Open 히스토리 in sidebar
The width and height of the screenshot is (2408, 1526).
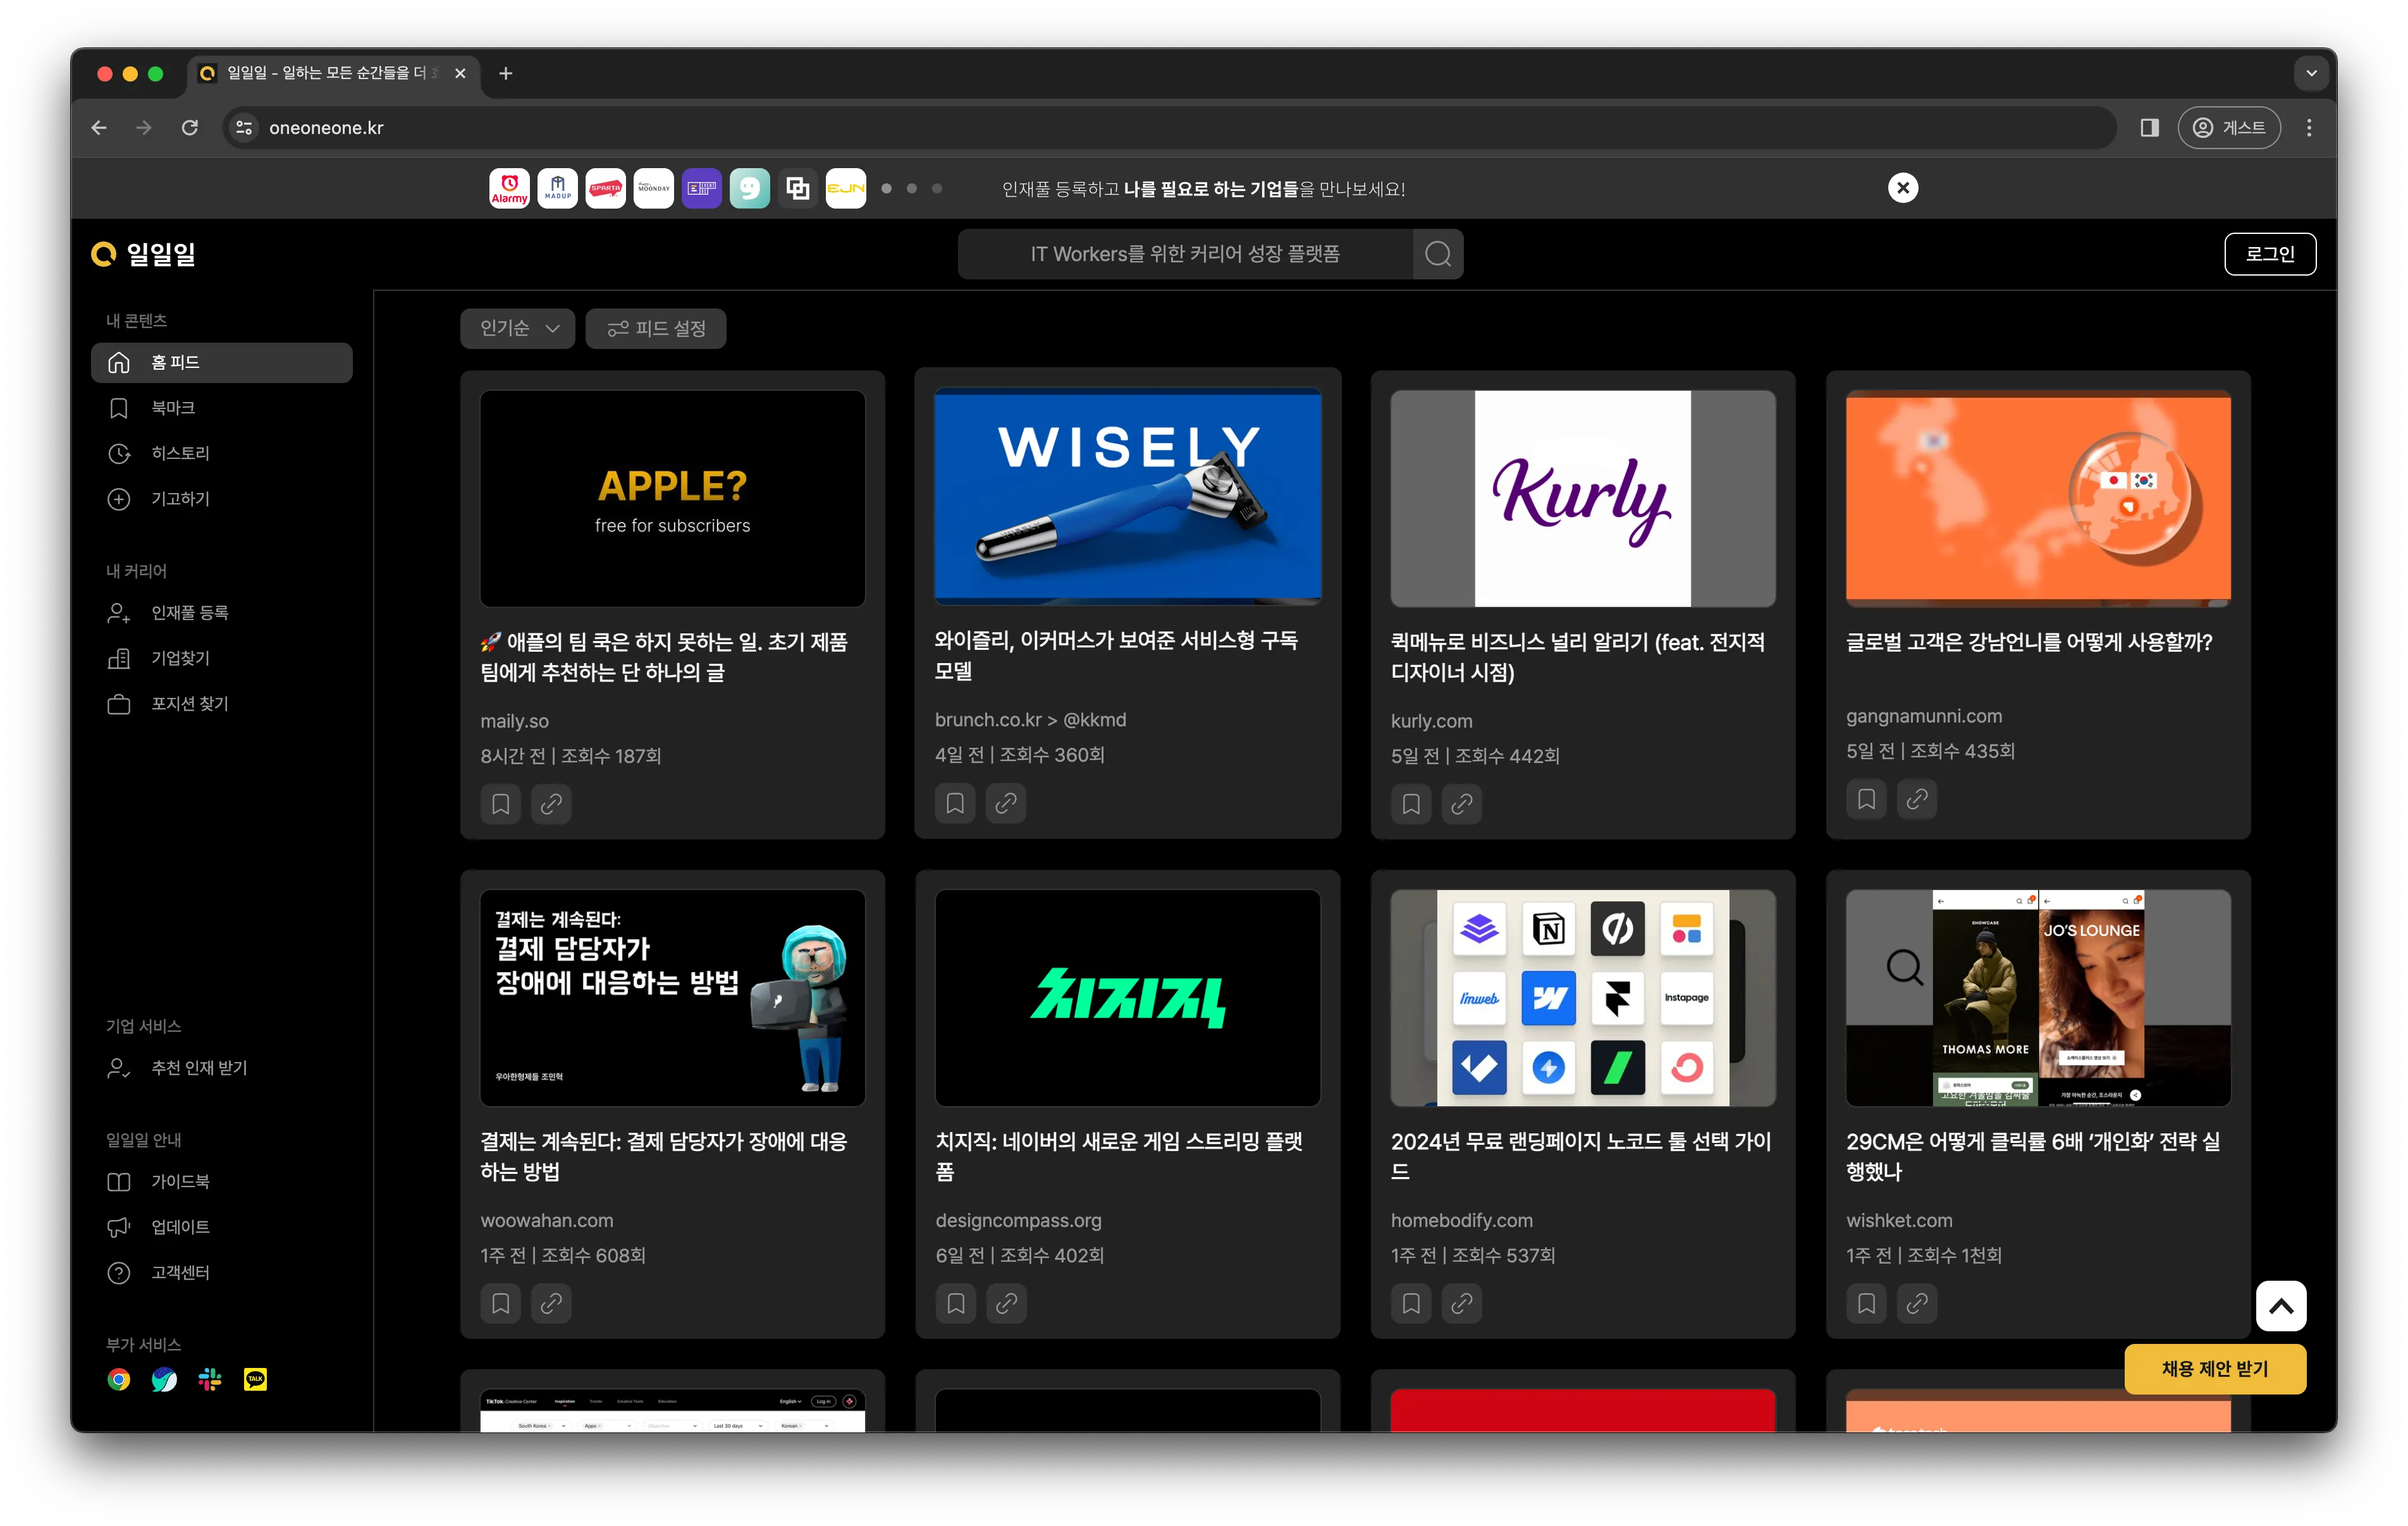(180, 453)
